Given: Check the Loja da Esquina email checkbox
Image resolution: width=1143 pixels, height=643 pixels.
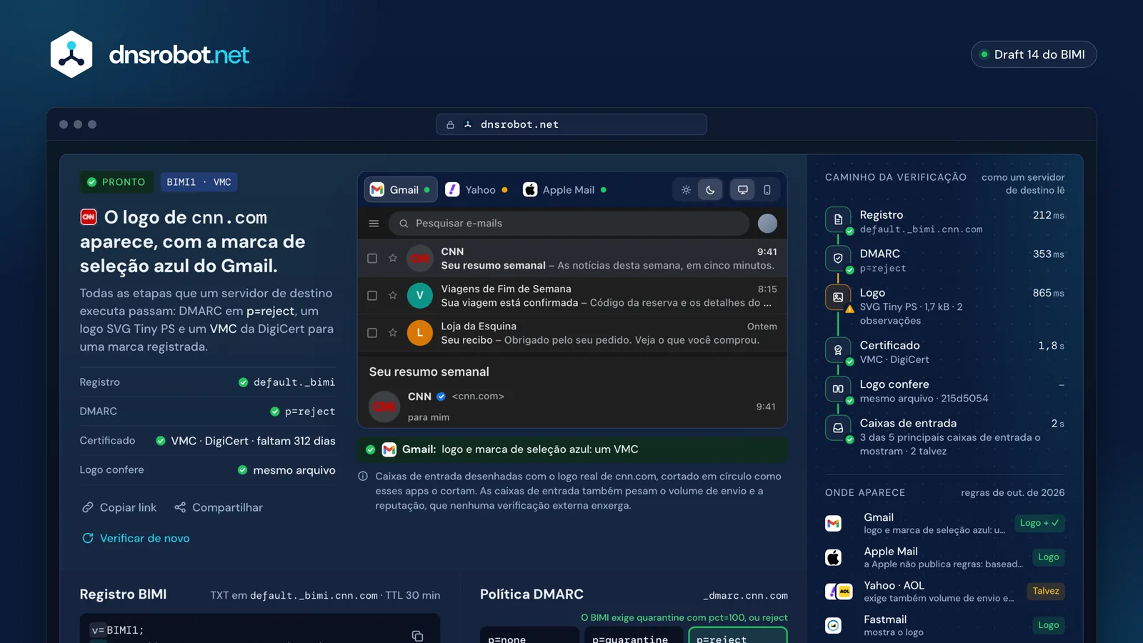Looking at the screenshot, I should coord(372,332).
